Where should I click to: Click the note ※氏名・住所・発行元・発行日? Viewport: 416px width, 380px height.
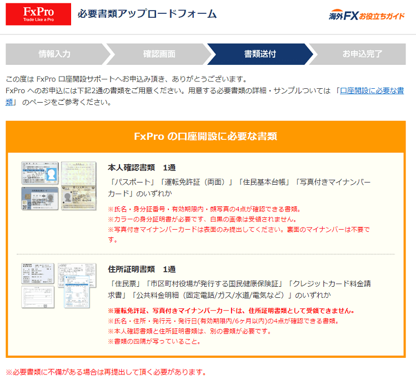[223, 321]
